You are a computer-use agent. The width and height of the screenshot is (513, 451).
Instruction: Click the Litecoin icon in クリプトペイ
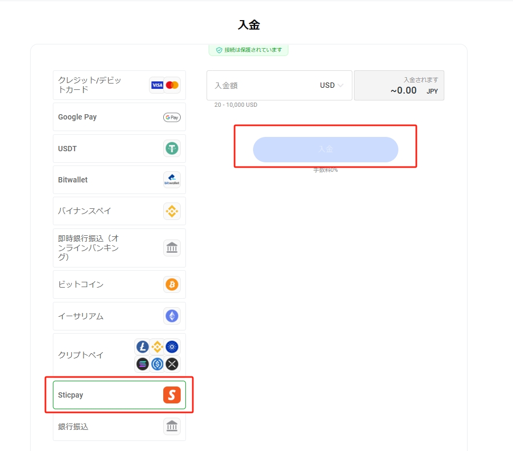(x=143, y=347)
